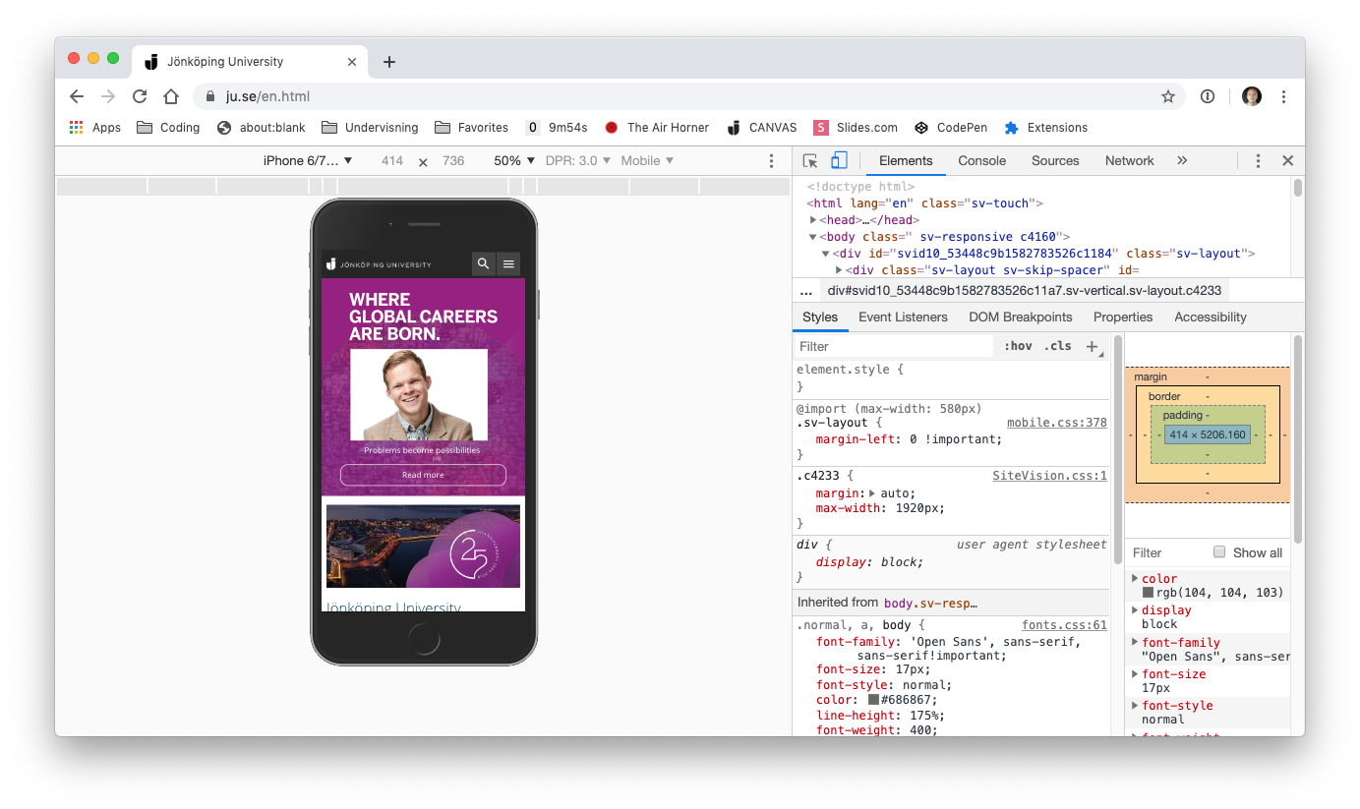The image size is (1360, 809).
Task: Click the forward navigation arrow
Action: point(108,96)
